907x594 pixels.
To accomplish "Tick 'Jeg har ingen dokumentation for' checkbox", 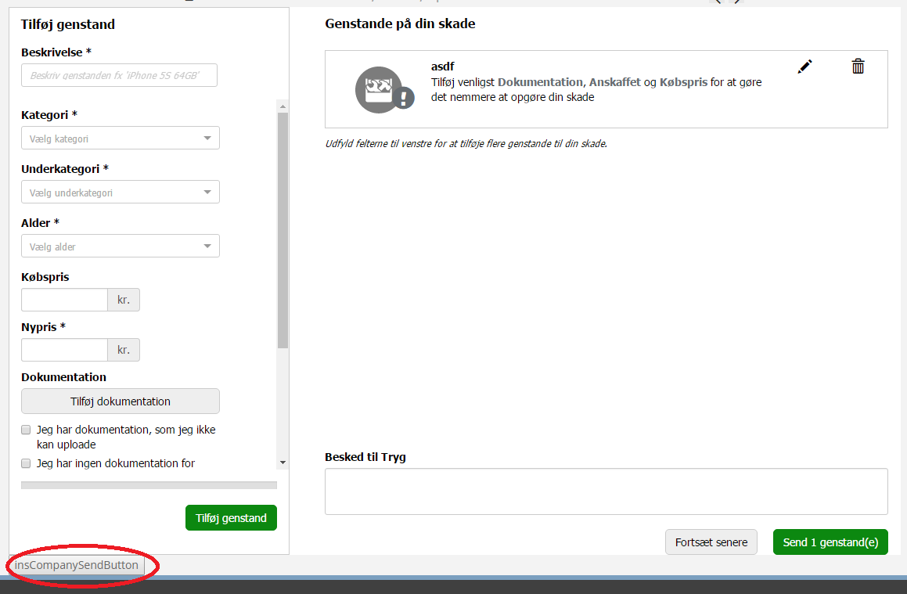I will [x=26, y=463].
